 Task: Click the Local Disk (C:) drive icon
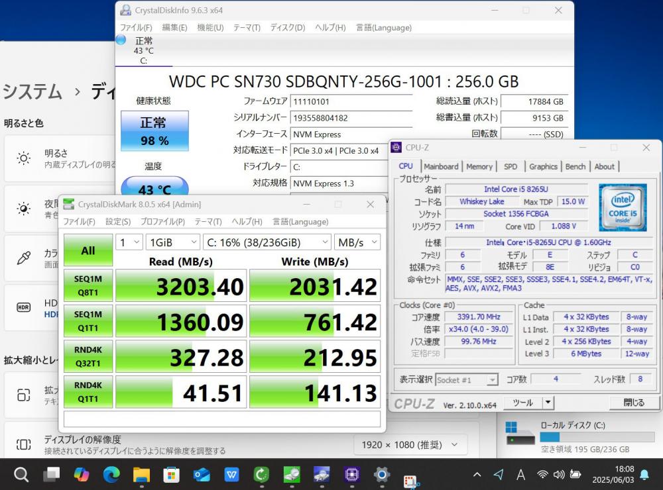click(x=521, y=434)
